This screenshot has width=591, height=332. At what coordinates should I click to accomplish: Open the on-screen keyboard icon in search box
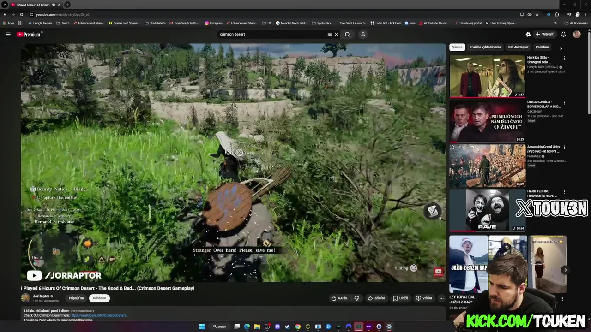pos(330,34)
